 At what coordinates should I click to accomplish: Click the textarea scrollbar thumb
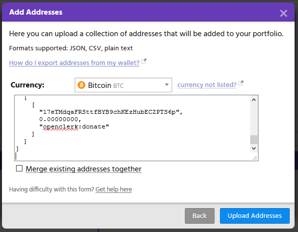coord(254,139)
